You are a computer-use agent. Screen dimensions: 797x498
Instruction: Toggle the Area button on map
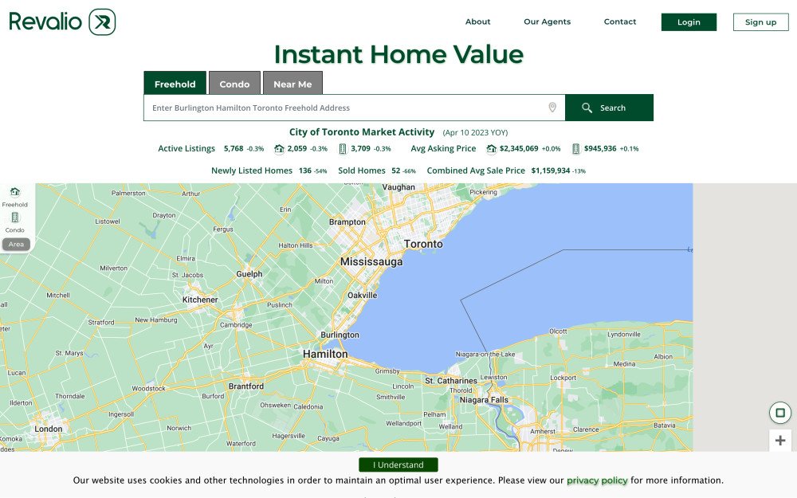click(16, 245)
